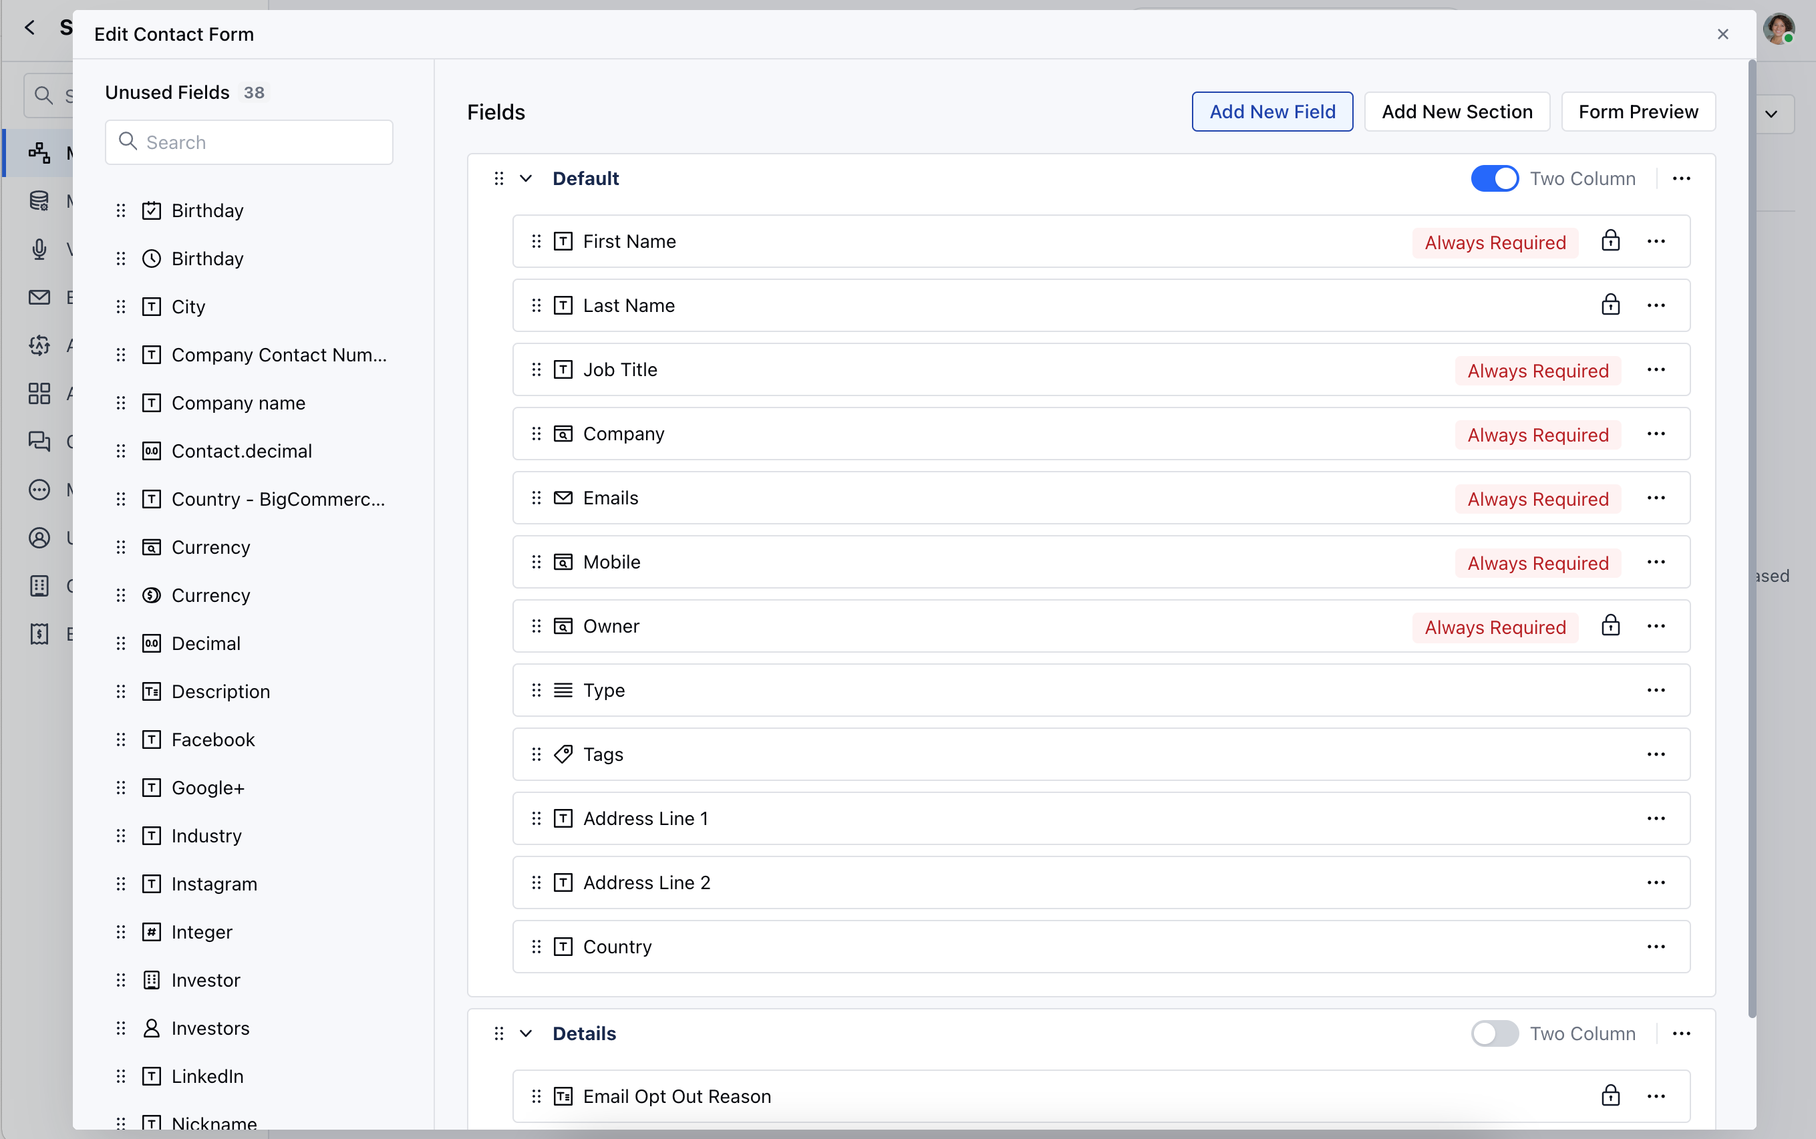Open the three-dot menu for Job Title
The width and height of the screenshot is (1816, 1139).
tap(1656, 370)
